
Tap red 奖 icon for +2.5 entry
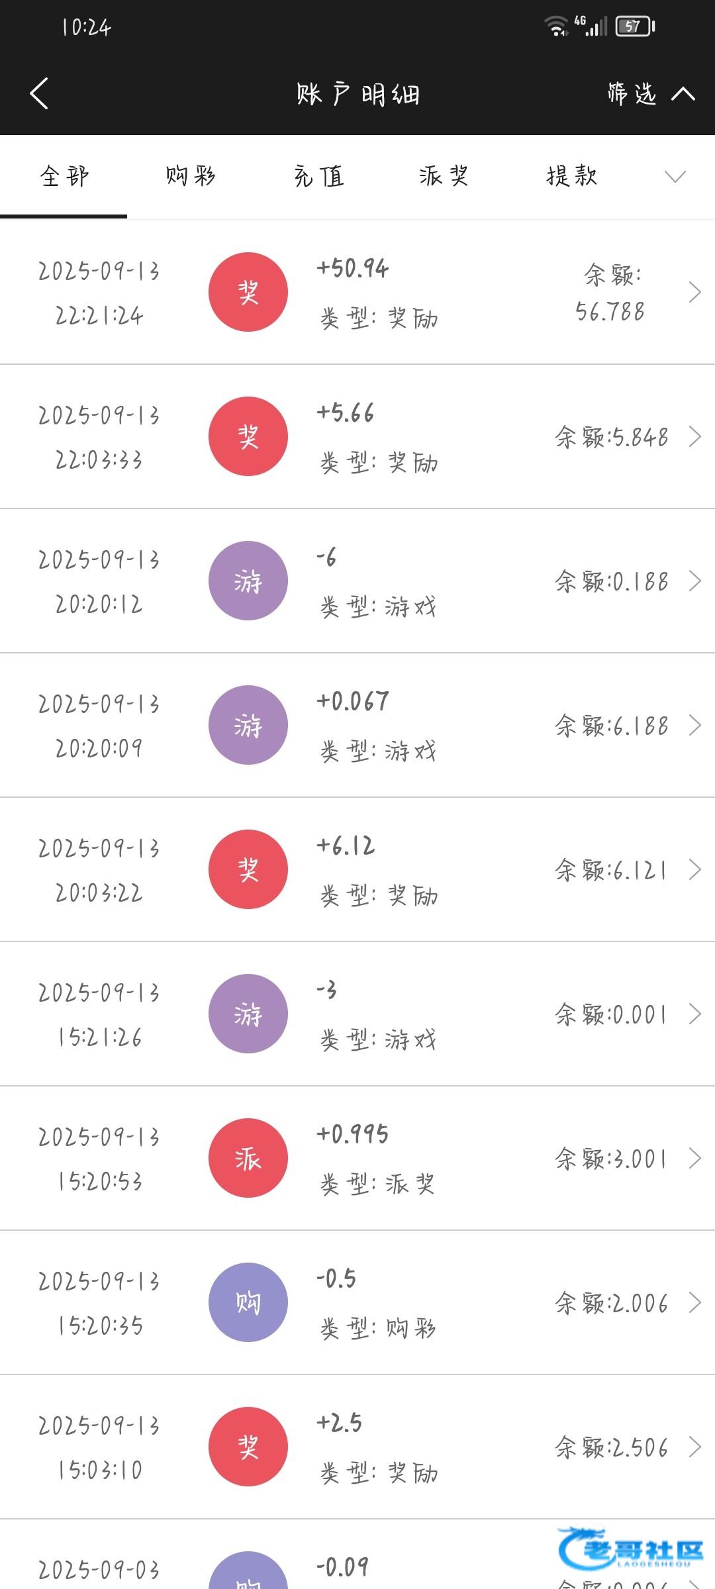pyautogui.click(x=248, y=1447)
